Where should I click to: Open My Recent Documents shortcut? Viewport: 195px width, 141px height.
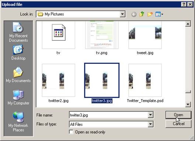click(x=18, y=32)
